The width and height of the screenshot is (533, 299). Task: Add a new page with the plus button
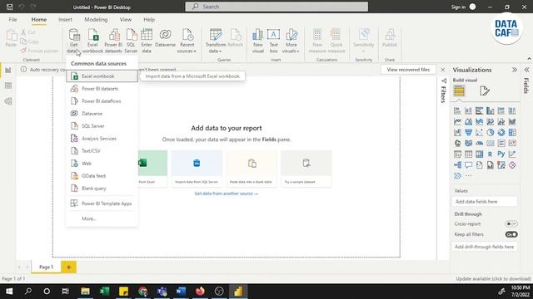68,267
